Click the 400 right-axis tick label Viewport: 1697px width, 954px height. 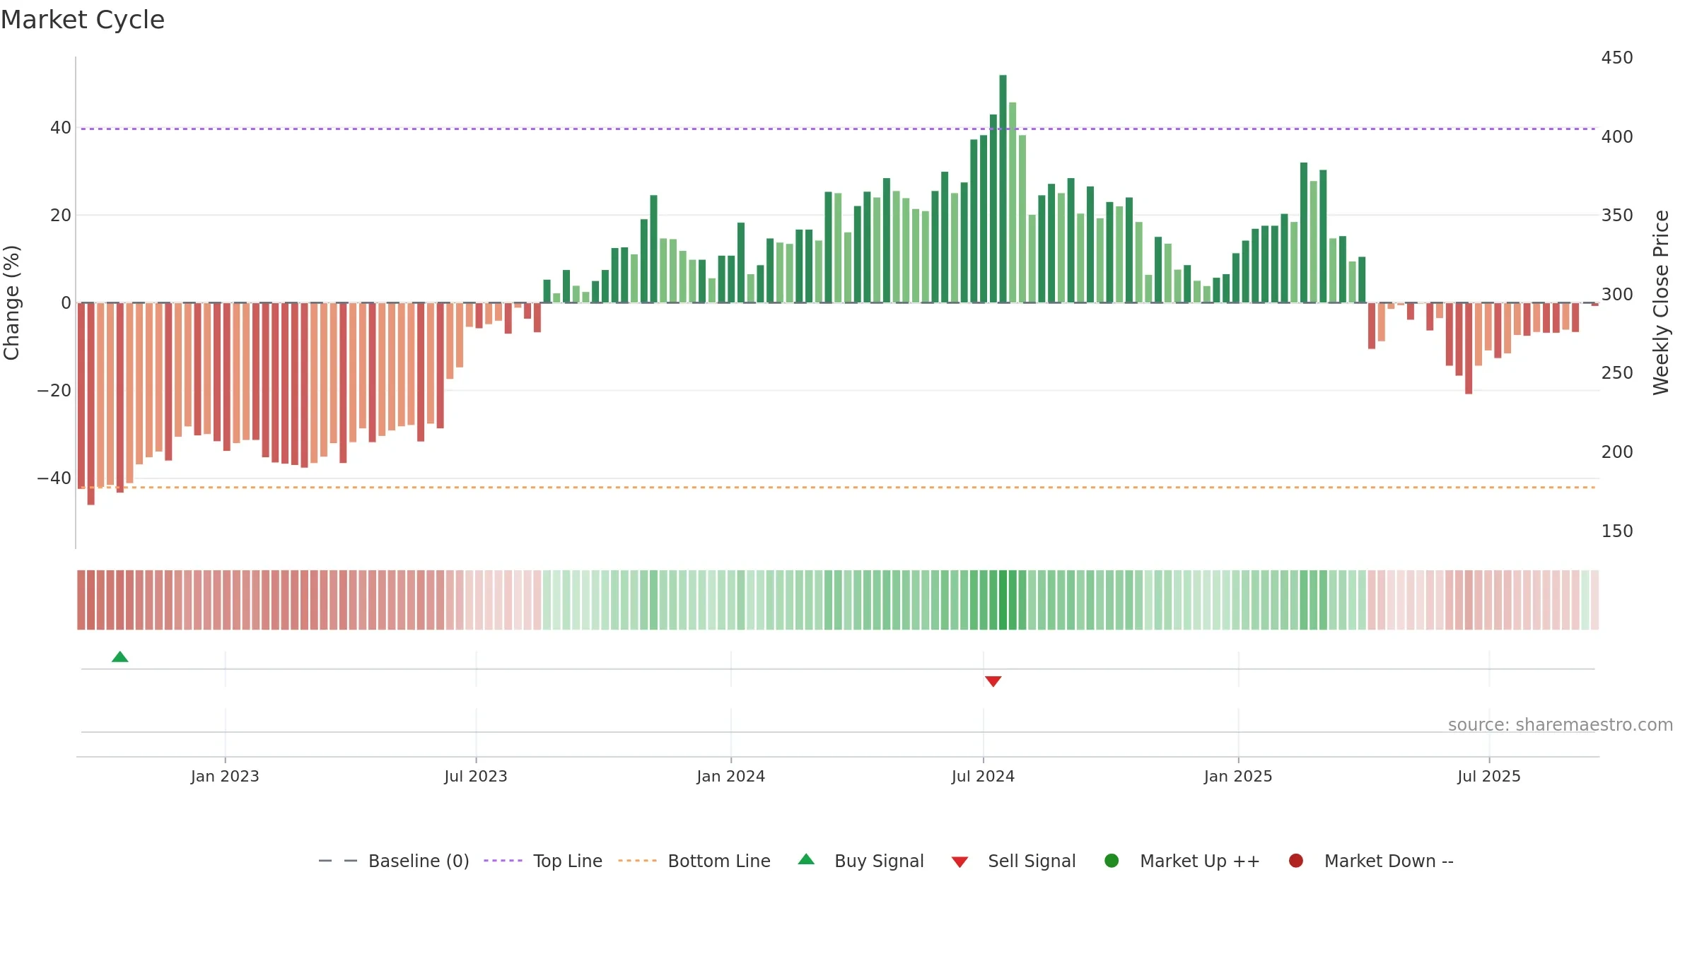pos(1617,136)
